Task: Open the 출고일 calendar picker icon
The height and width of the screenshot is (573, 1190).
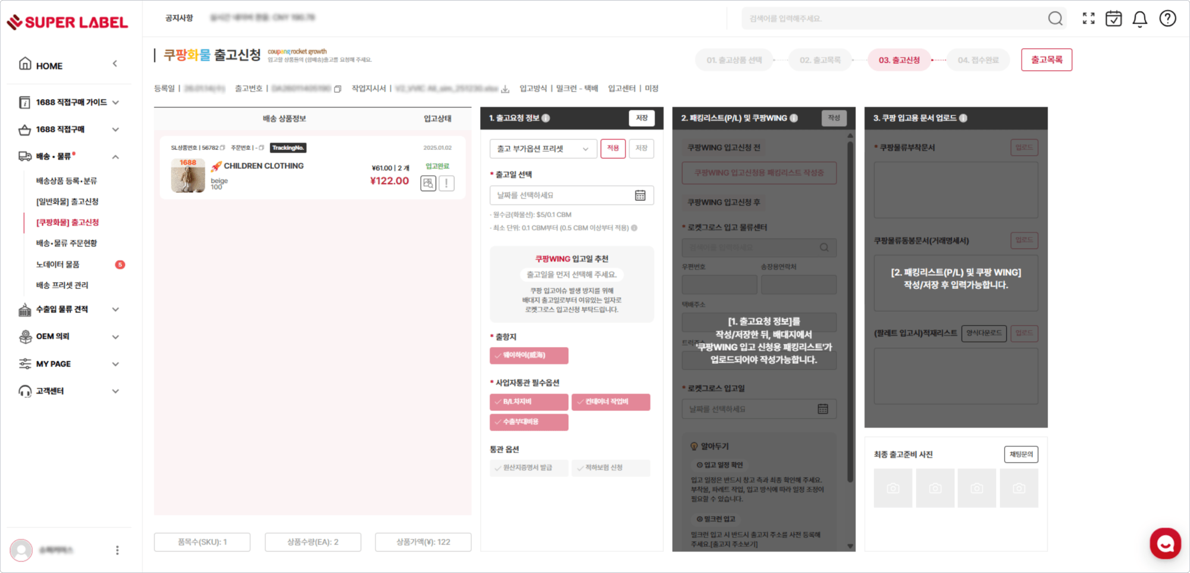Action: pos(640,196)
